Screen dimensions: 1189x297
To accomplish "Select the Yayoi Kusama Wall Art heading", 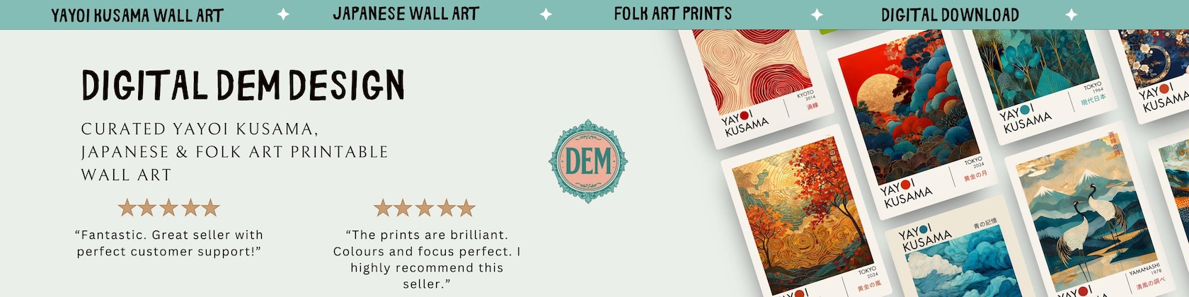I will click(137, 15).
